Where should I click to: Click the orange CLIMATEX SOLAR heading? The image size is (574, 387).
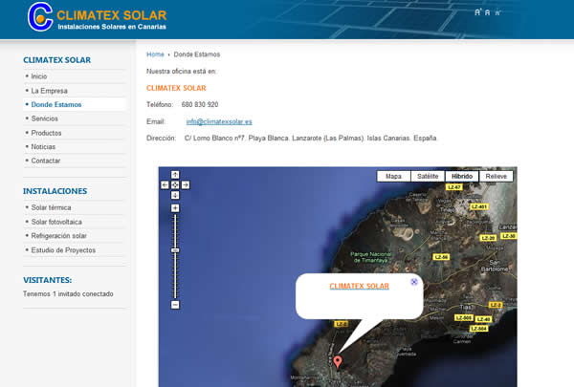coord(176,88)
